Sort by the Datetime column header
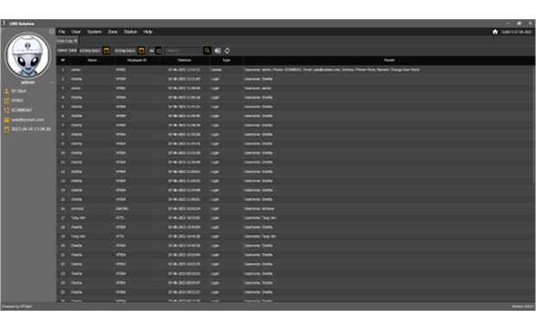The image size is (536, 329). 184,61
